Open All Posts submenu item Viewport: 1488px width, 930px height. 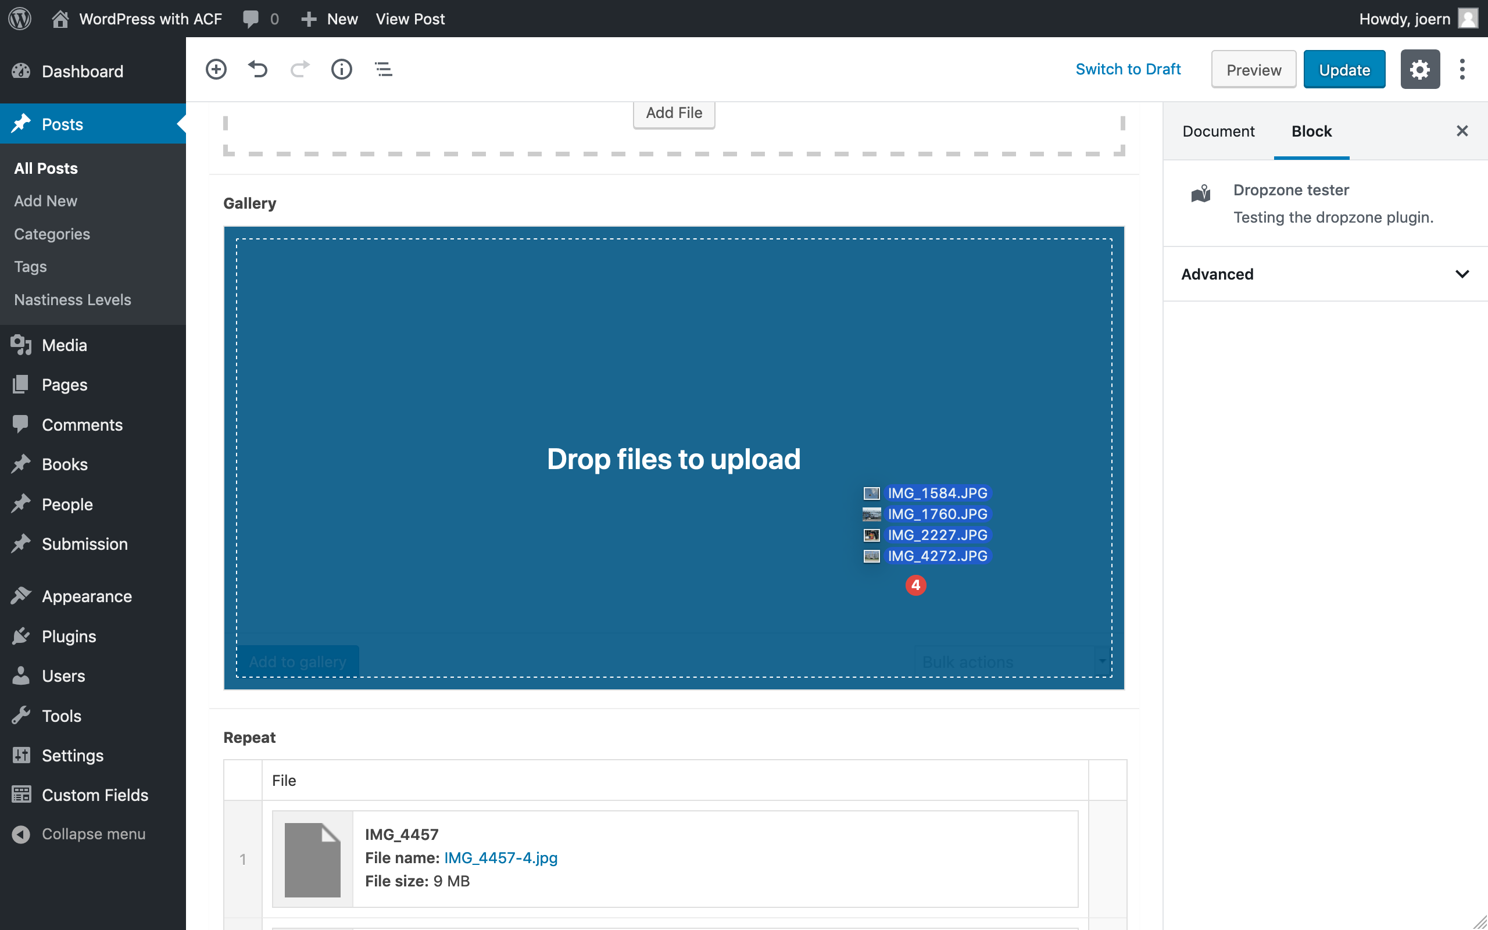coord(46,168)
